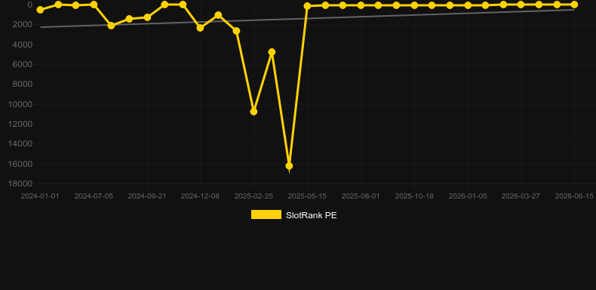Click the 2026-06-15 x-axis date label
Image resolution: width=596 pixels, height=290 pixels.
pos(574,196)
